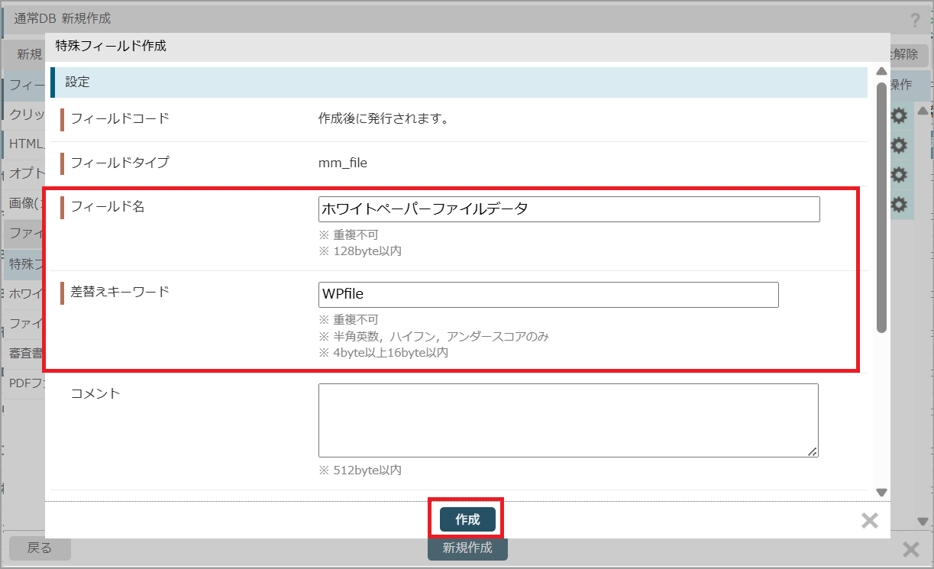Click the dialog's scroll up arrow
934x569 pixels.
(881, 72)
